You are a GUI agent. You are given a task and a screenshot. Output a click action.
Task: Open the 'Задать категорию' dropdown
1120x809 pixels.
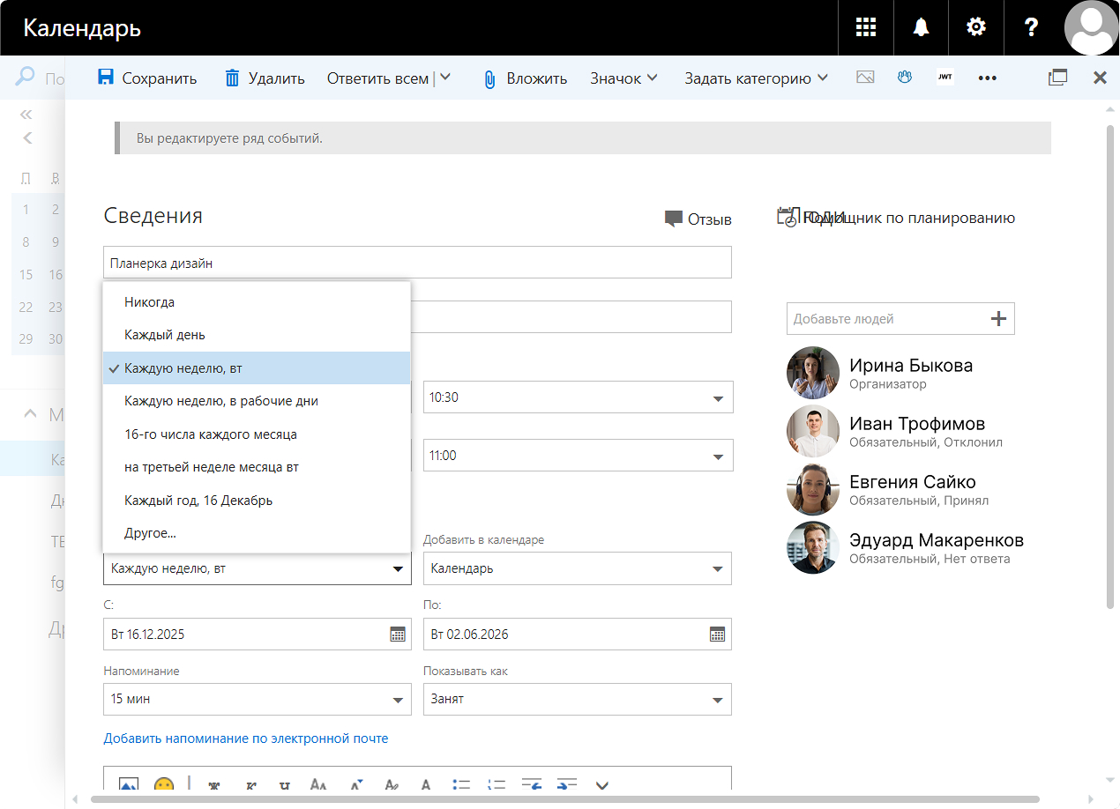tap(756, 78)
